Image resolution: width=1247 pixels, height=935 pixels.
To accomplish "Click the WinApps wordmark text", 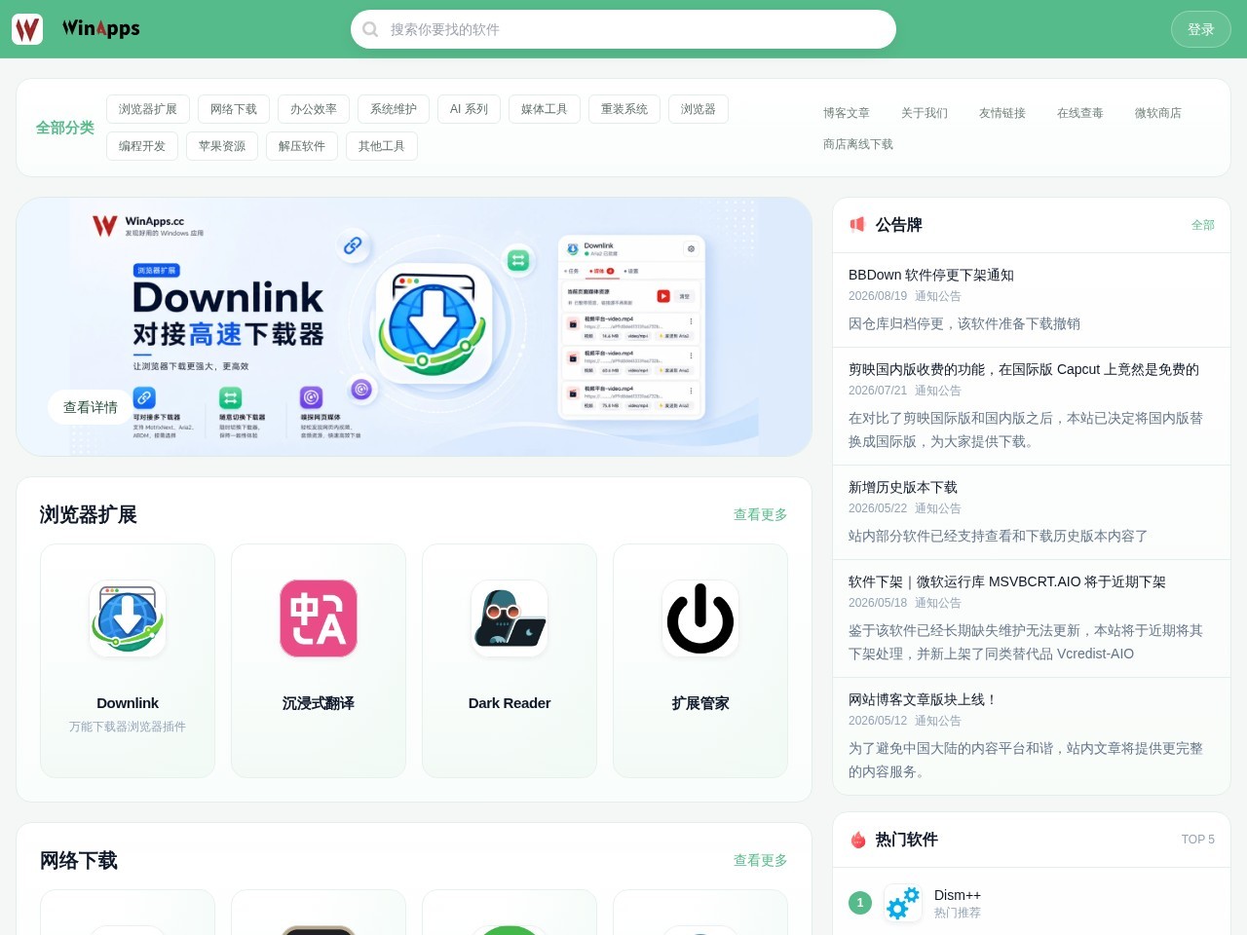I will (101, 28).
